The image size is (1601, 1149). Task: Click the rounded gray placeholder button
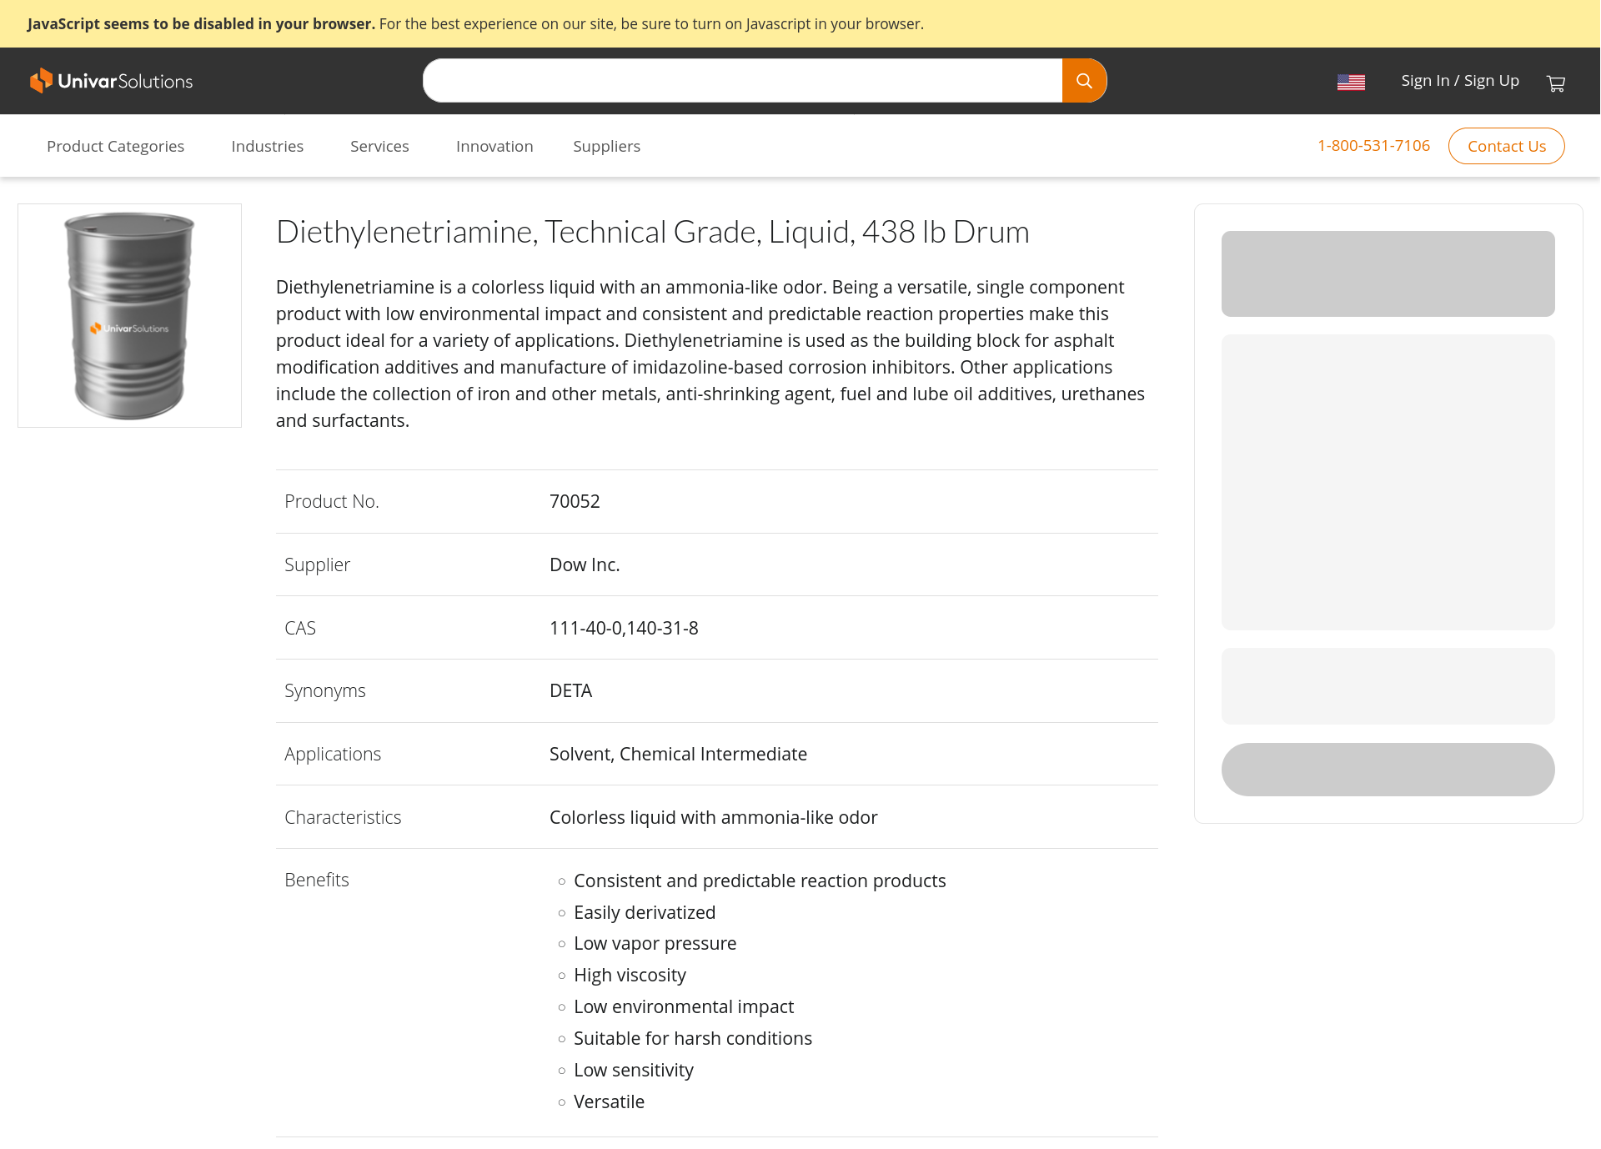[1388, 769]
